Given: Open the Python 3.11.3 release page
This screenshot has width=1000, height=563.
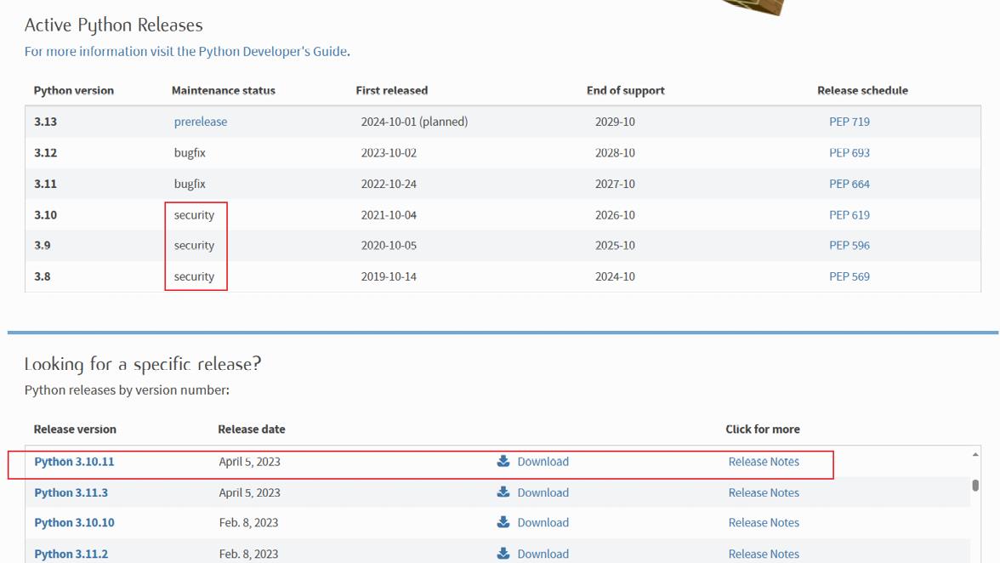Looking at the screenshot, I should coord(71,493).
